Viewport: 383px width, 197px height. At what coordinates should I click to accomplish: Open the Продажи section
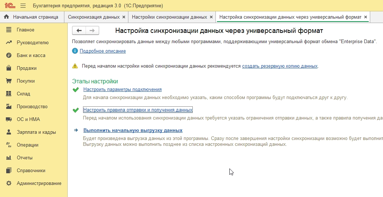pos(26,68)
